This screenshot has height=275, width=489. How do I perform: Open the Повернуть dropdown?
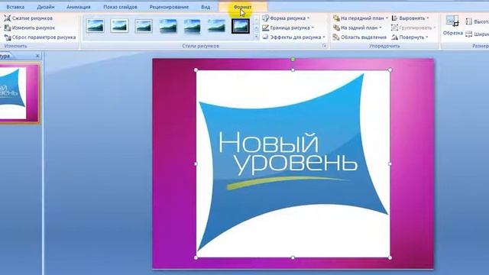(x=410, y=37)
